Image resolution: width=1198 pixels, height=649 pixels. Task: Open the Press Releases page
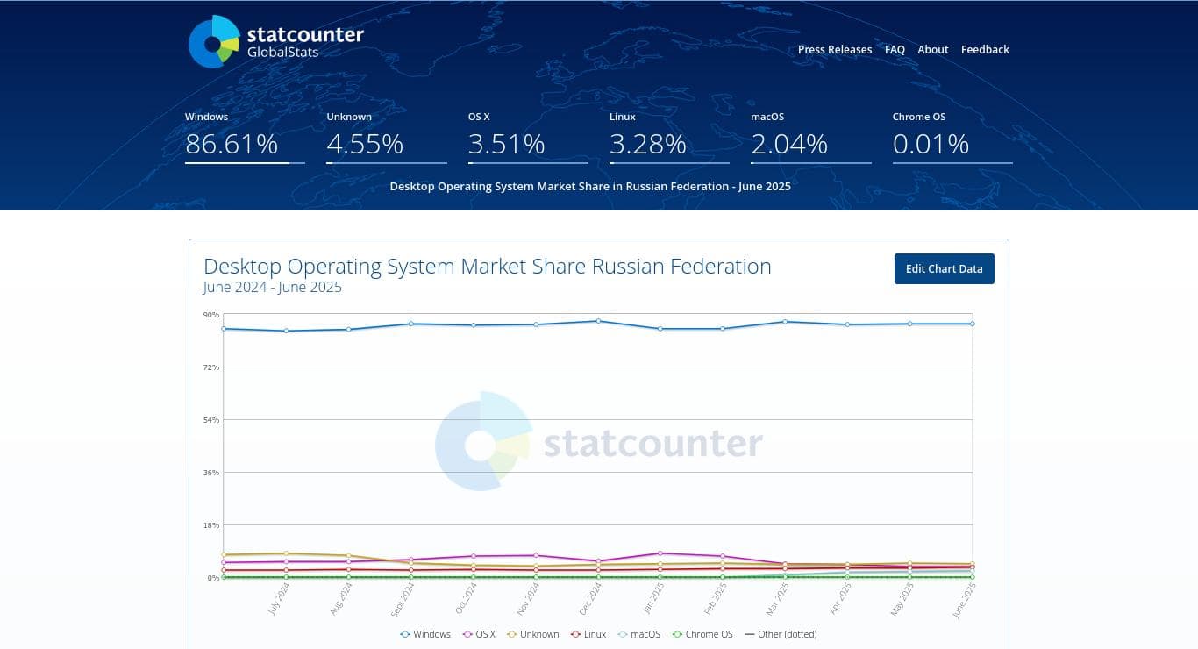click(x=835, y=50)
